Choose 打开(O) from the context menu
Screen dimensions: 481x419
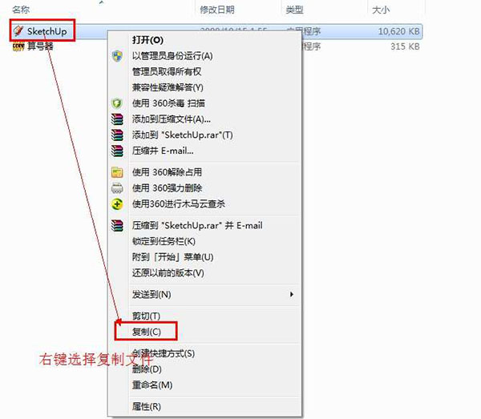click(x=148, y=40)
